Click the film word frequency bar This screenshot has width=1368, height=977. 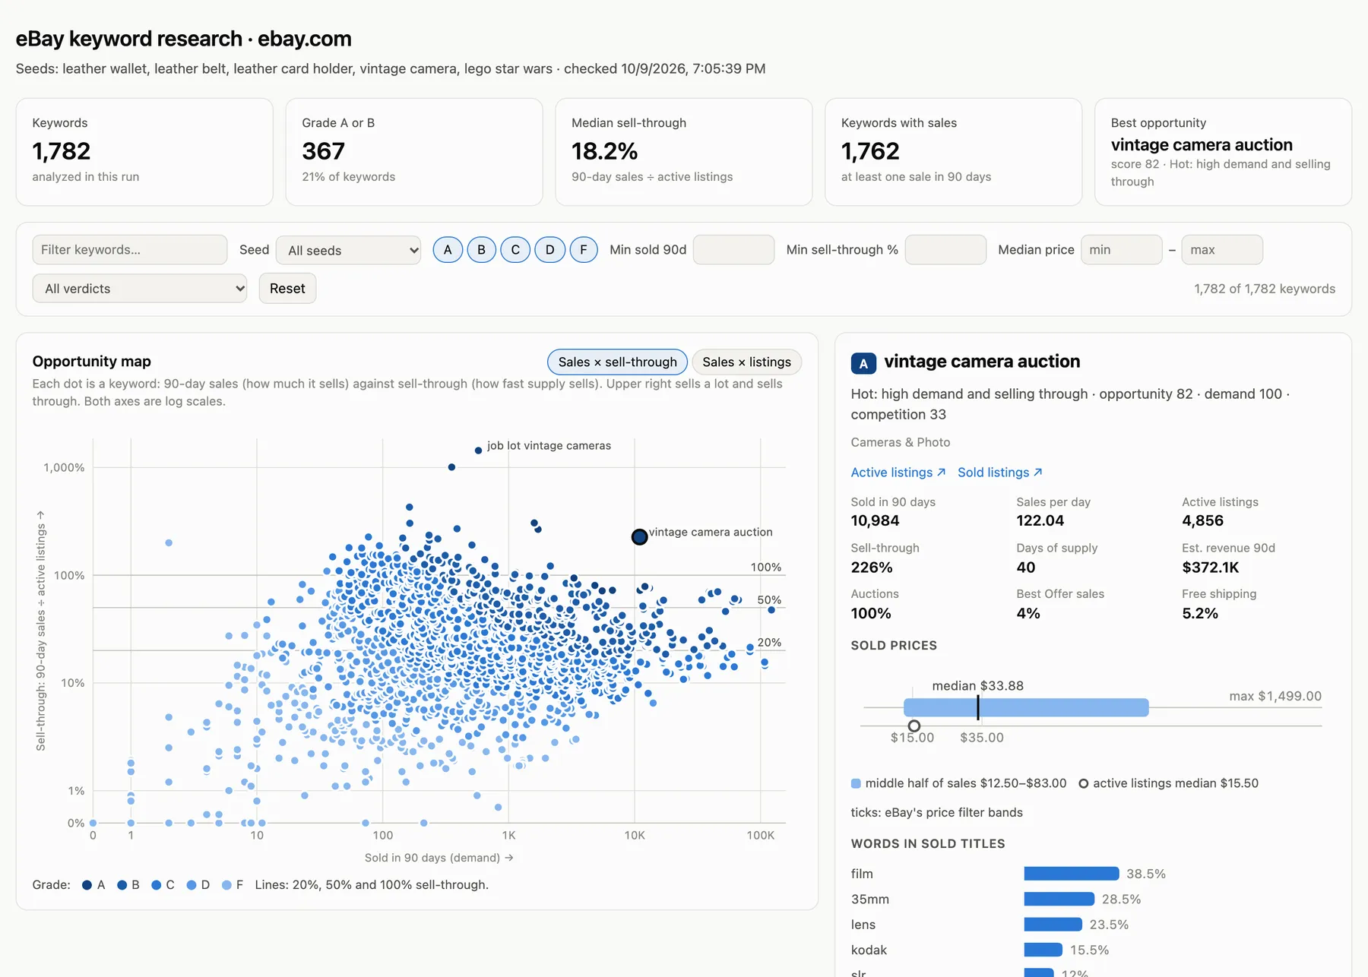(1072, 874)
